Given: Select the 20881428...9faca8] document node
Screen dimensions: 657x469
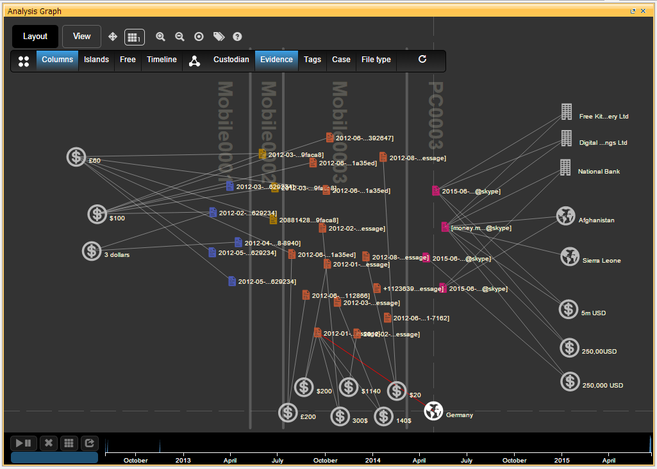Looking at the screenshot, I should click(x=273, y=219).
